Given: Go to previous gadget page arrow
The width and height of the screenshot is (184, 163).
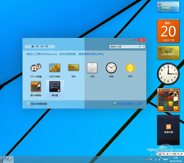Looking at the screenshot, I should tap(26, 47).
